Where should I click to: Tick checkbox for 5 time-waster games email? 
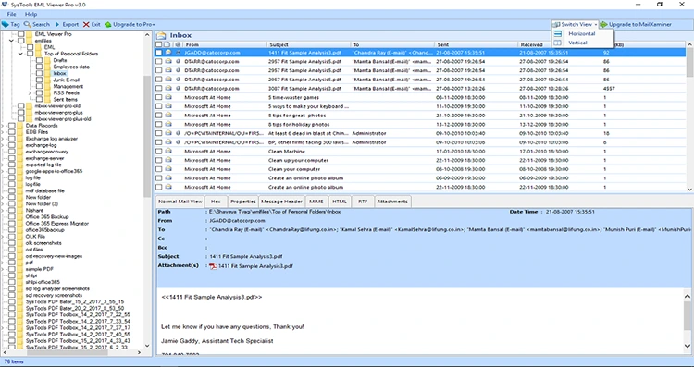click(x=159, y=97)
